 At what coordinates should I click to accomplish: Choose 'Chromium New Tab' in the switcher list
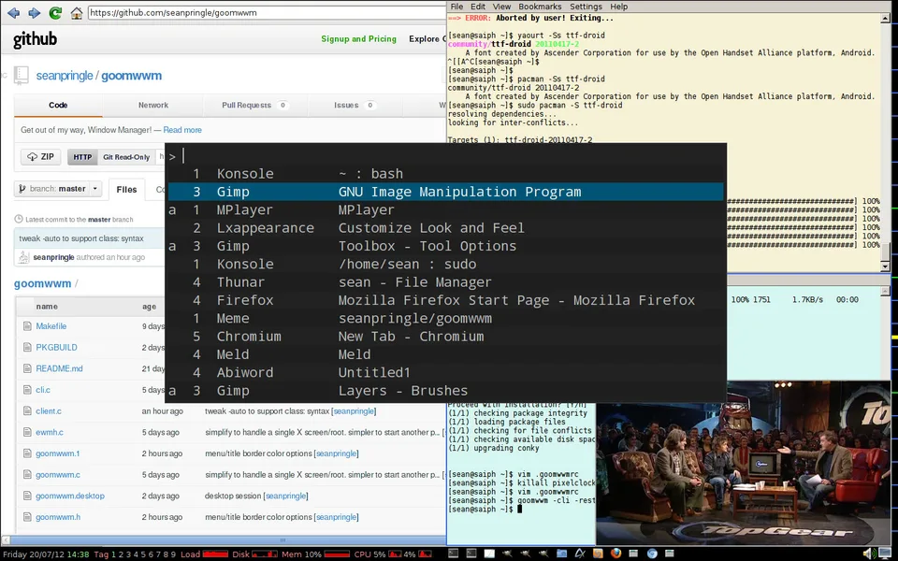click(445, 337)
